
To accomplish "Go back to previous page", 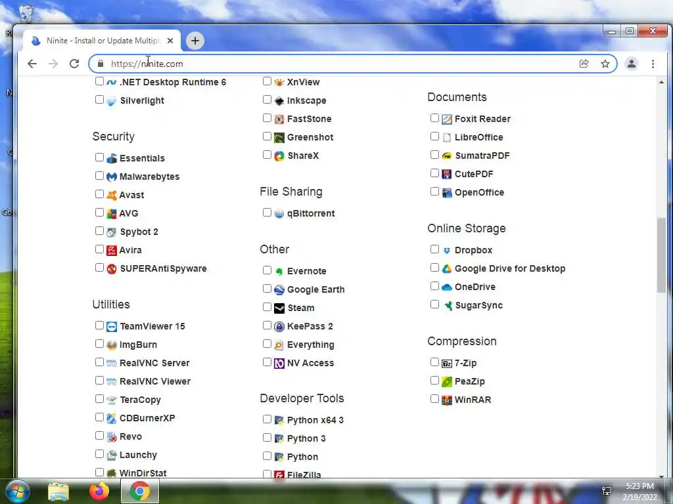I will click(32, 64).
